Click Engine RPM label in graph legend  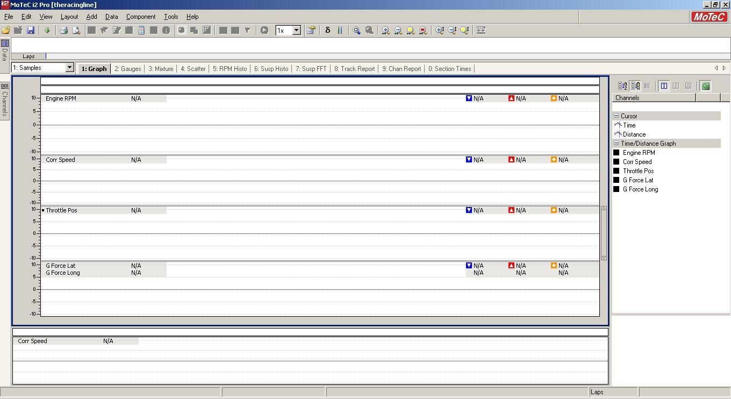coord(61,98)
